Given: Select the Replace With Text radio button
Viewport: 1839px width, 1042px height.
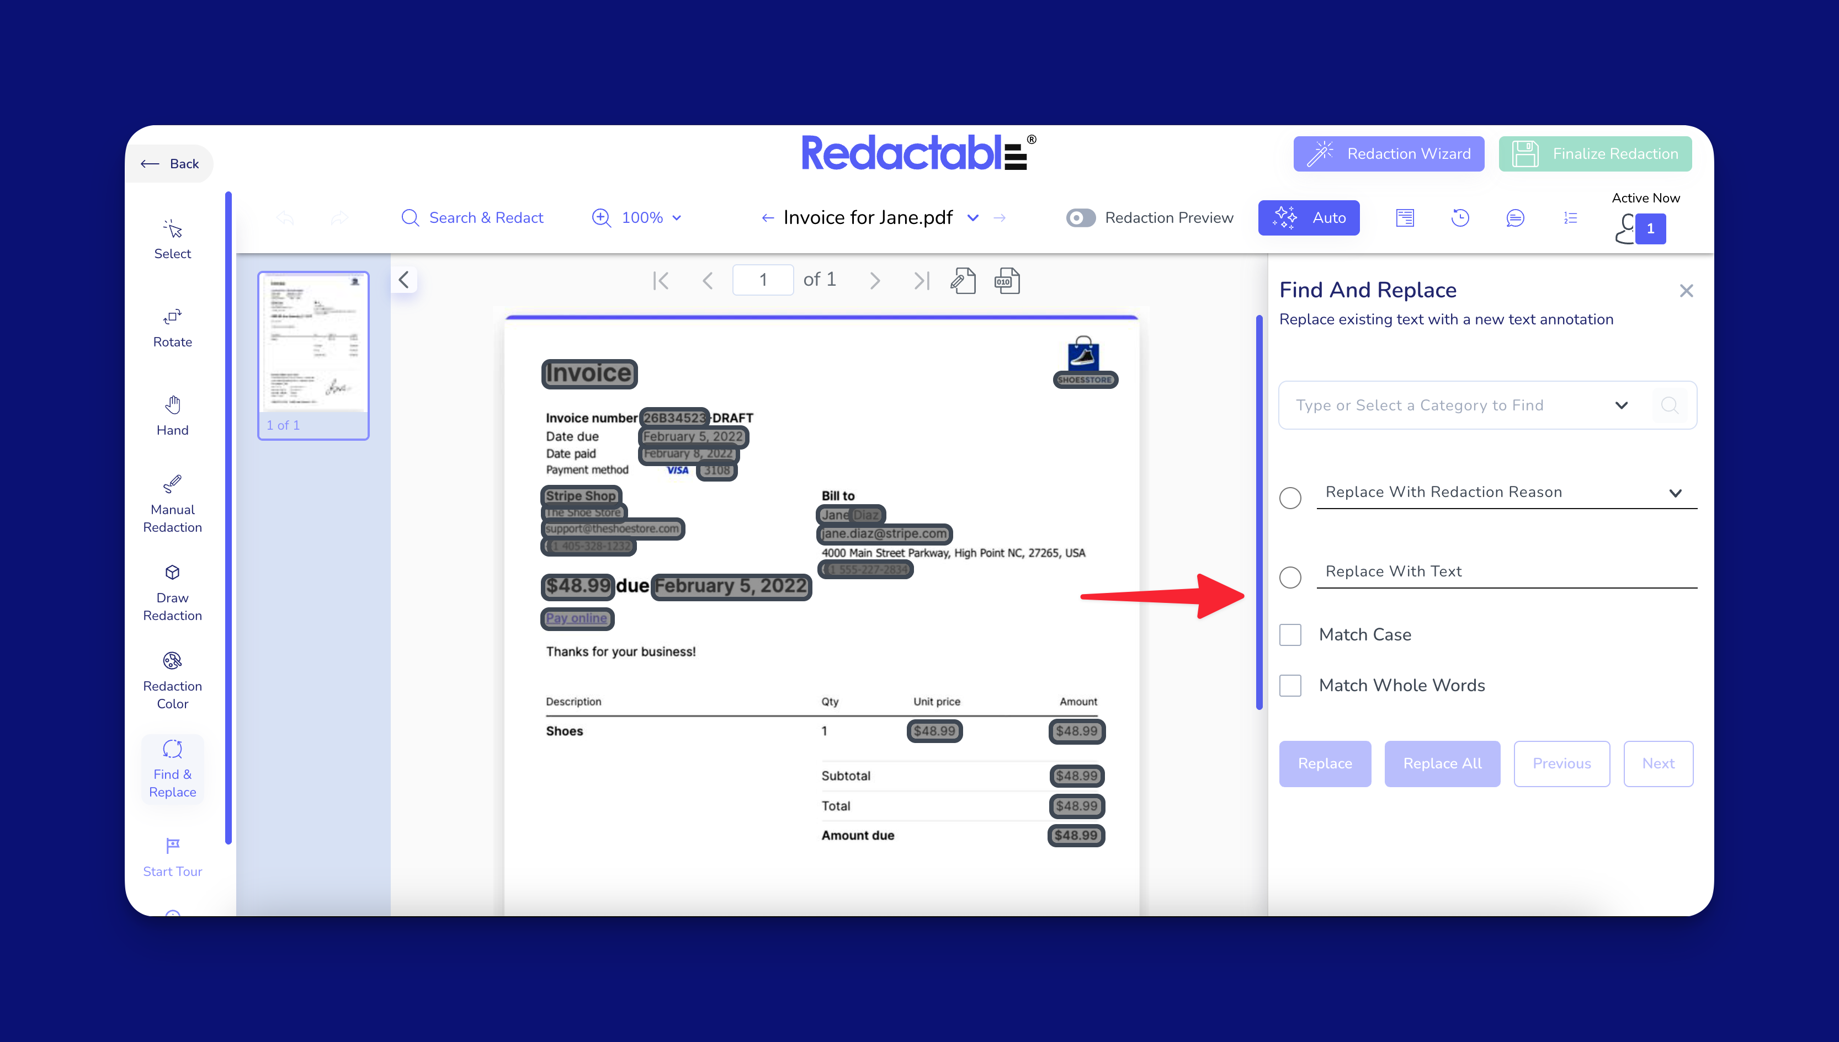Looking at the screenshot, I should (x=1290, y=577).
